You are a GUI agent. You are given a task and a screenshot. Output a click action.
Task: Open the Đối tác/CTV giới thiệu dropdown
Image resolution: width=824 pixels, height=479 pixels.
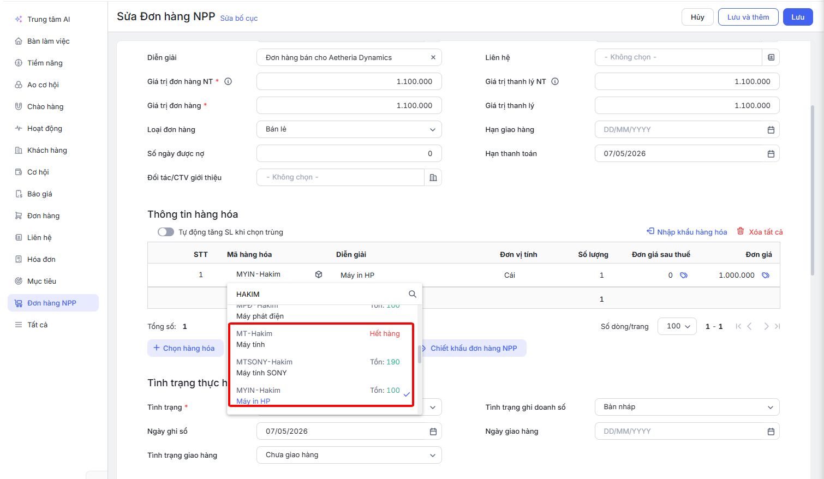341,177
